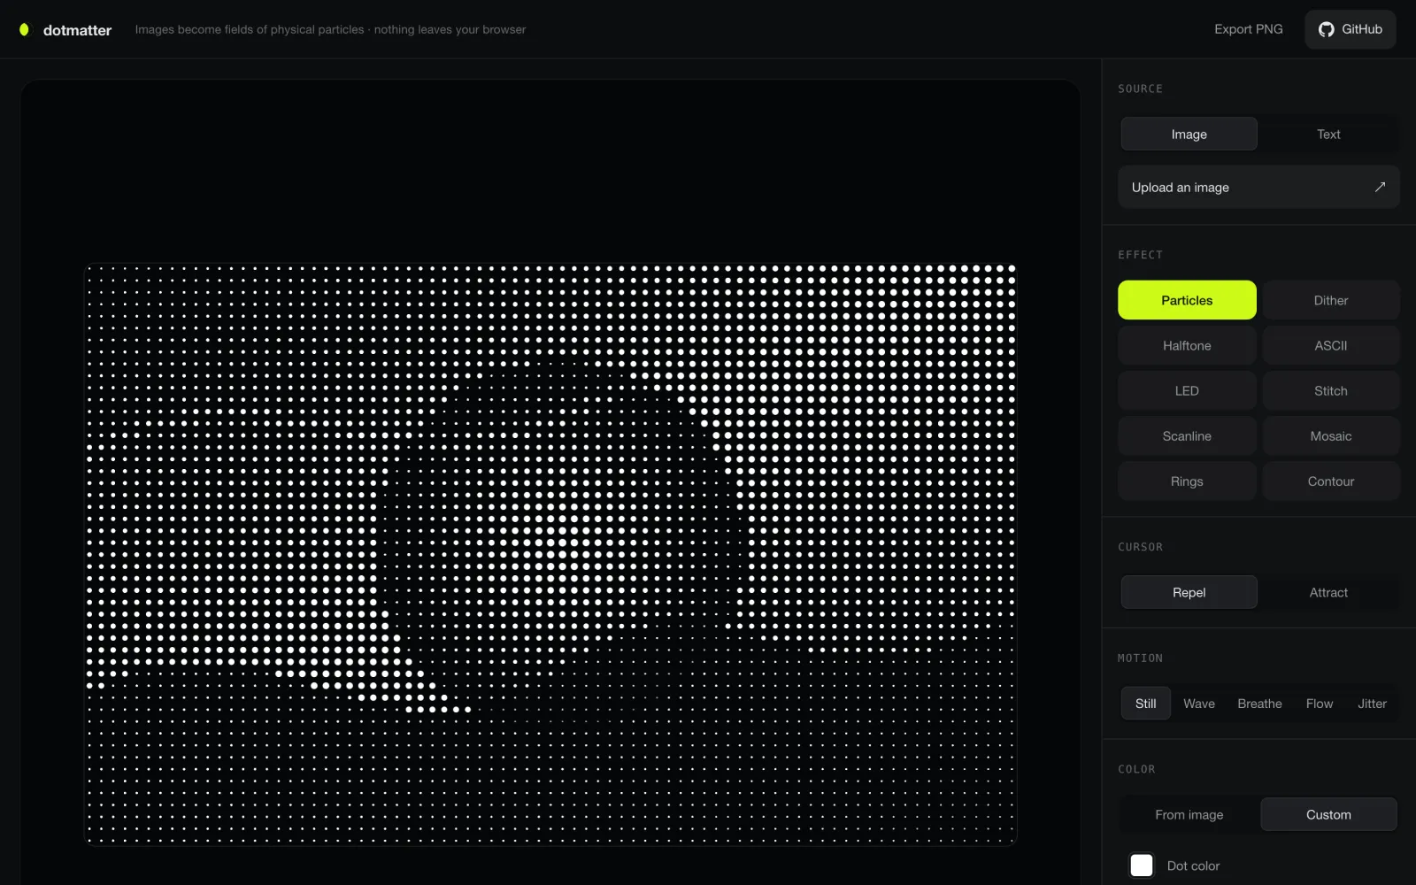The width and height of the screenshot is (1416, 885).
Task: Click the tagline 'Images become fields of physical particles'
Action: pyautogui.click(x=250, y=29)
